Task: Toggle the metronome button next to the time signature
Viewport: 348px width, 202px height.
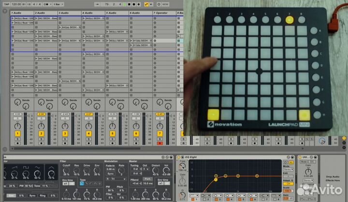Action: pyautogui.click(x=46, y=4)
